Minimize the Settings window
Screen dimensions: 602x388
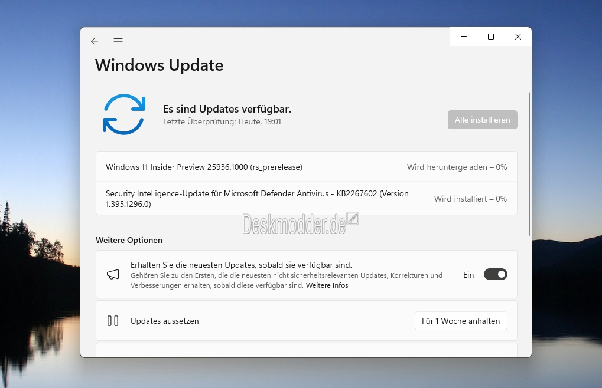pyautogui.click(x=464, y=37)
